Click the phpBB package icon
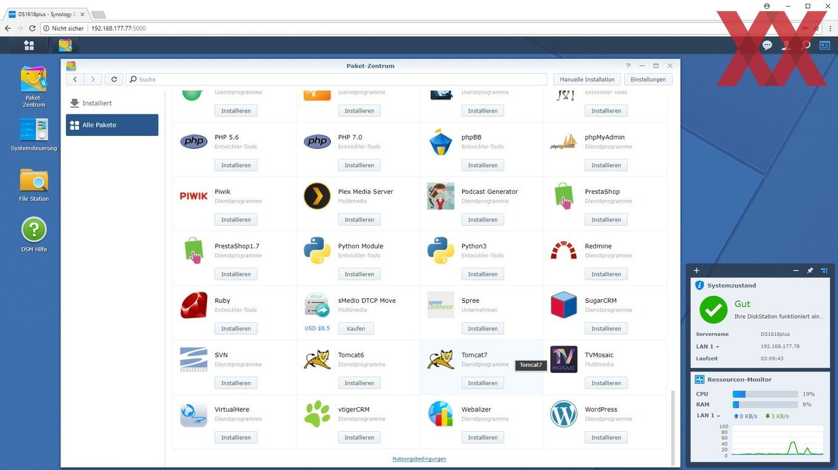This screenshot has width=838, height=470. tap(441, 141)
